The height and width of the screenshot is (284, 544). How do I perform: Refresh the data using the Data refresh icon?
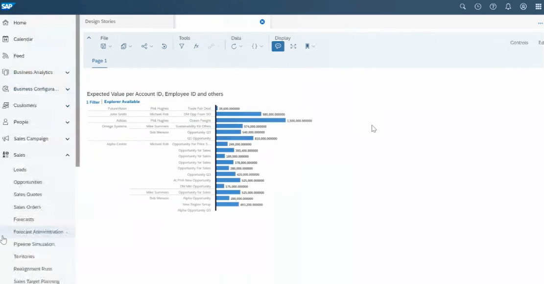(234, 46)
